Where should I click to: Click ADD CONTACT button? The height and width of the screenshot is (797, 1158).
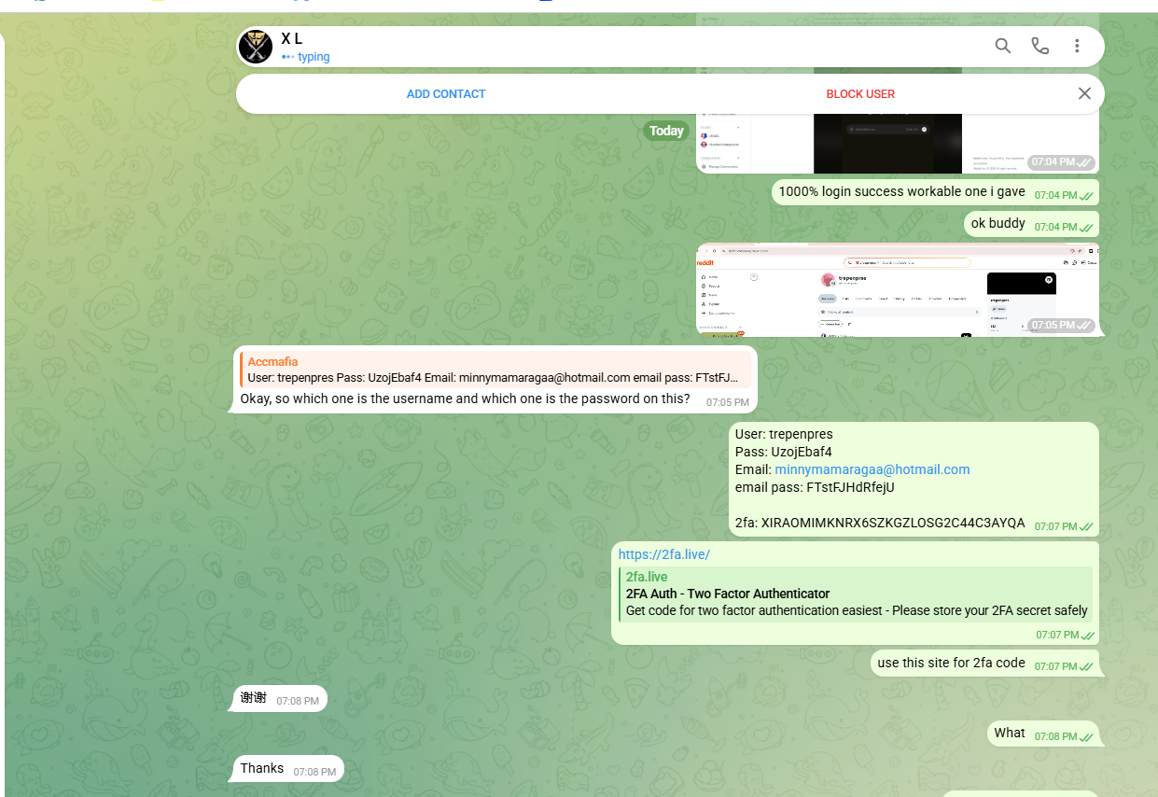[x=446, y=94]
